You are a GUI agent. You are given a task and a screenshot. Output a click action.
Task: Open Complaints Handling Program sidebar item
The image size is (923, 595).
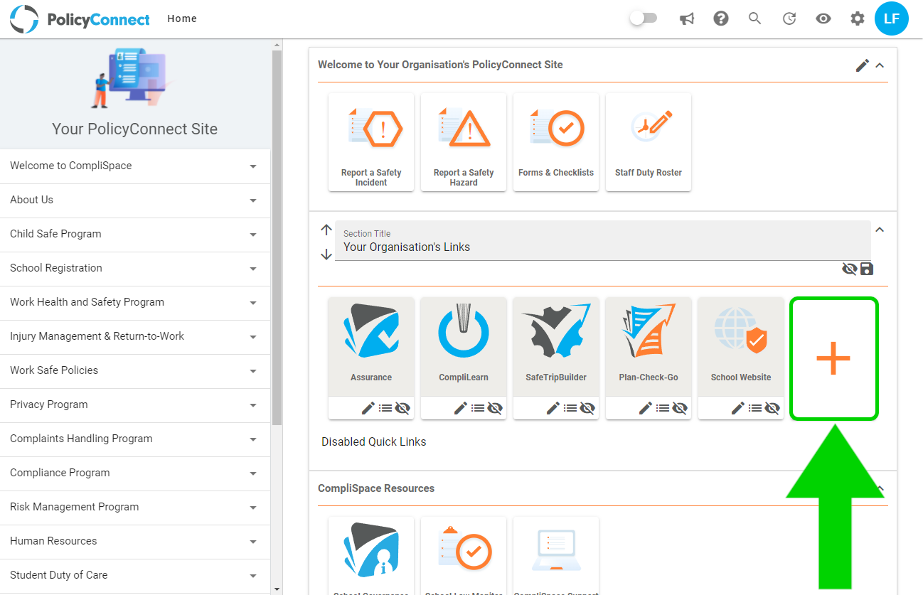pos(135,439)
